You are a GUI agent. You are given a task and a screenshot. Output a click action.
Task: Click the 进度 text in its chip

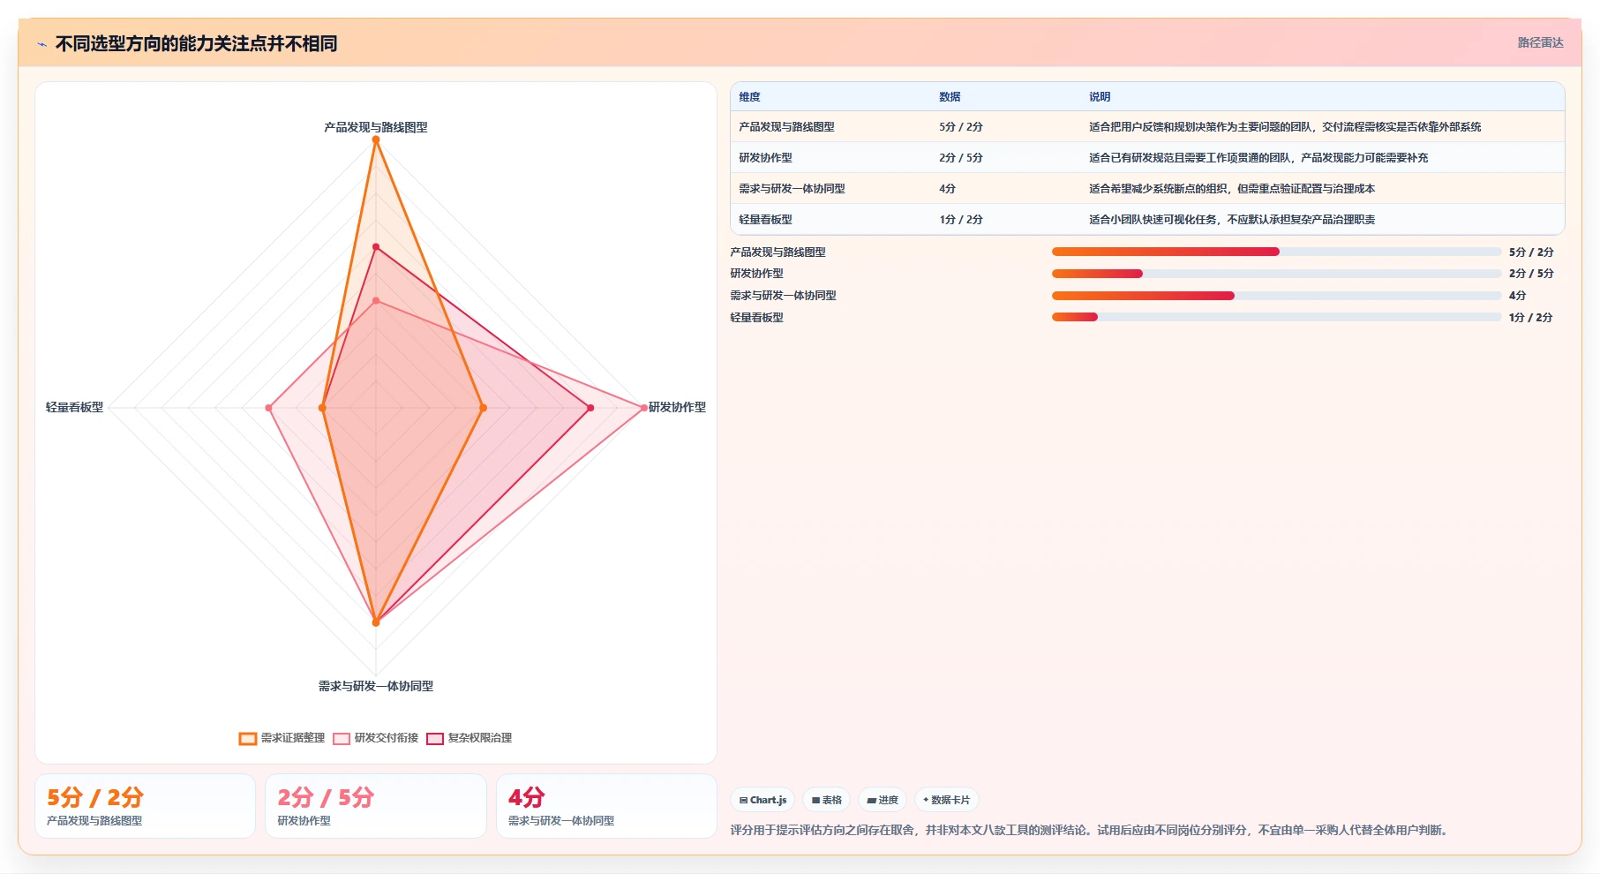coord(888,801)
